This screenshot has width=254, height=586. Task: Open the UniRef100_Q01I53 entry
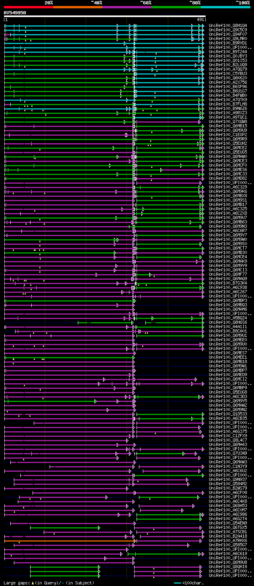tap(228, 60)
